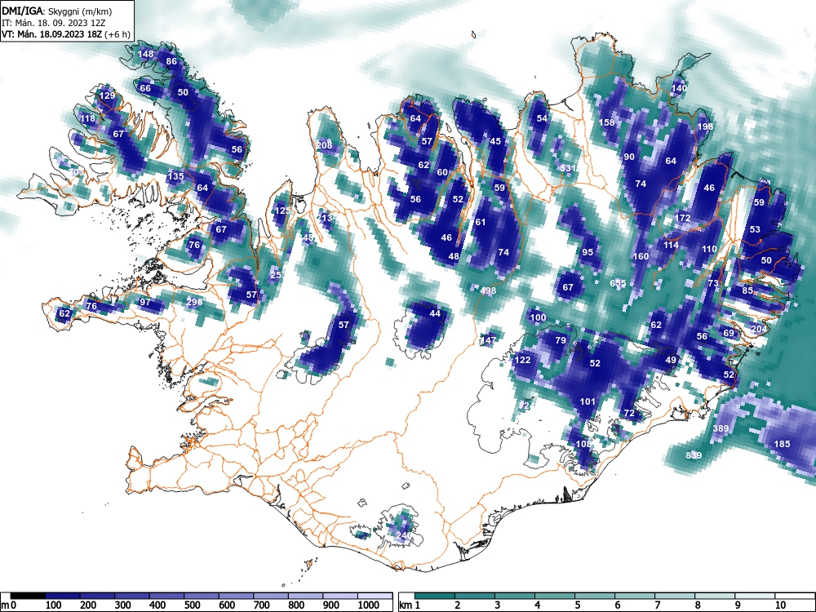Click the visibility value 140 on the map
Screen dimensions: 816x612
[679, 88]
